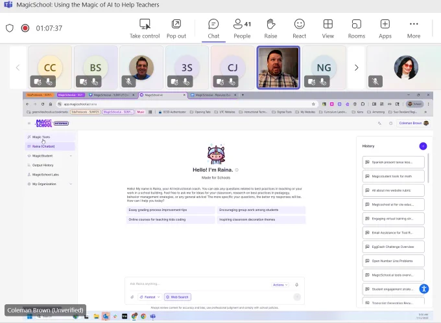Reload the browser page
The image size is (441, 323).
pyautogui.click(x=42, y=104)
